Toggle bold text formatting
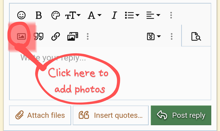This screenshot has width=220, height=131. click(39, 15)
